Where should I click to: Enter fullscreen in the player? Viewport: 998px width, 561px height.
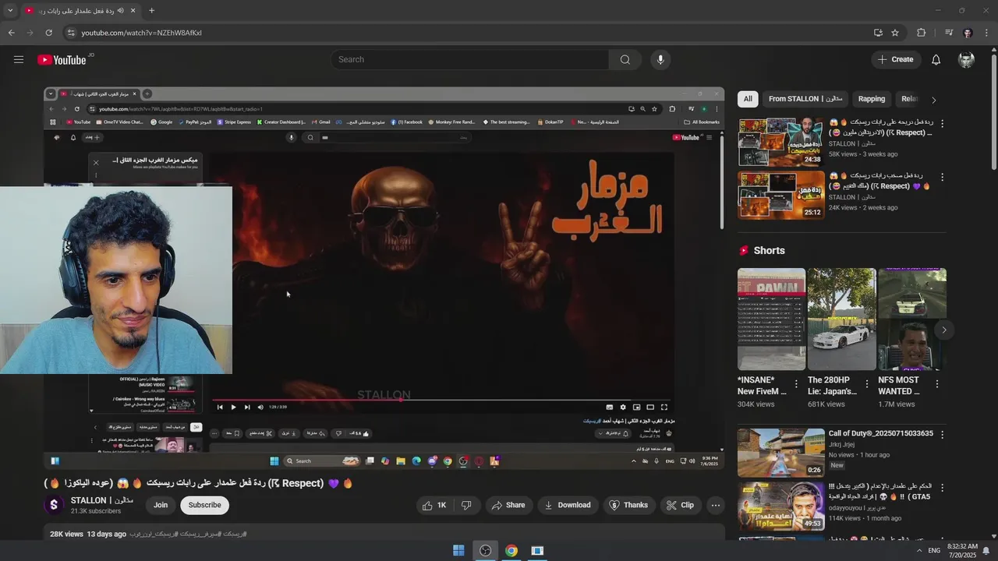664,407
